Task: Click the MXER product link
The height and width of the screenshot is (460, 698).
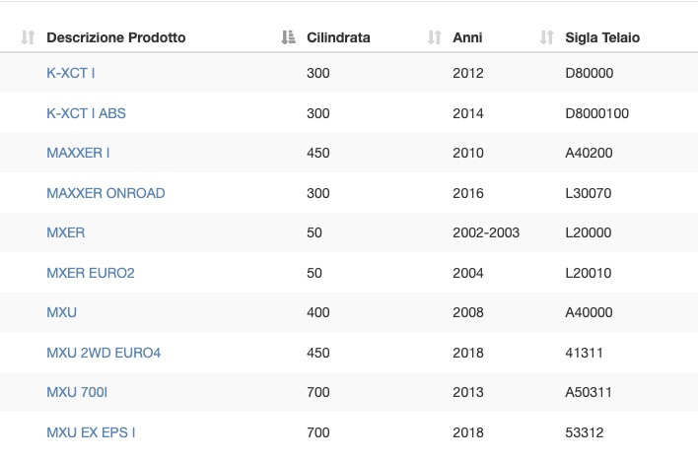Action: (x=66, y=232)
